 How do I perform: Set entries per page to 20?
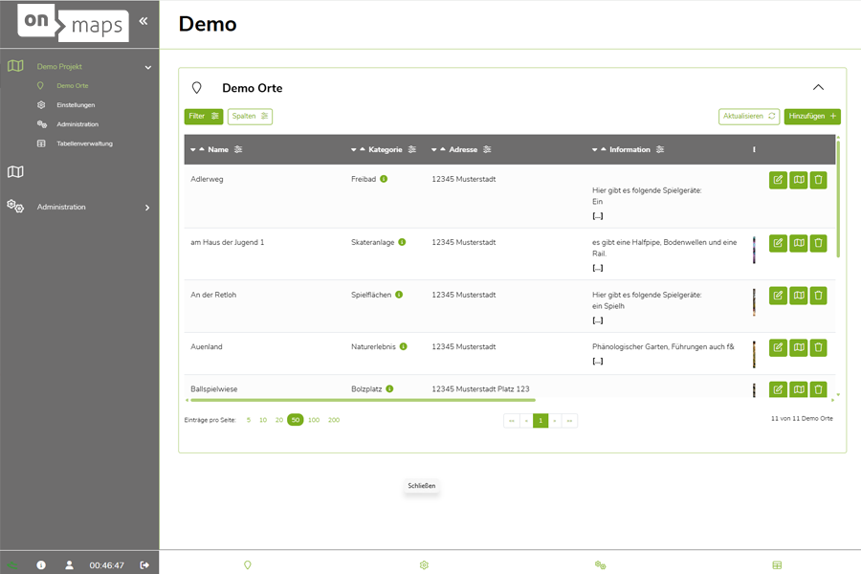point(279,420)
